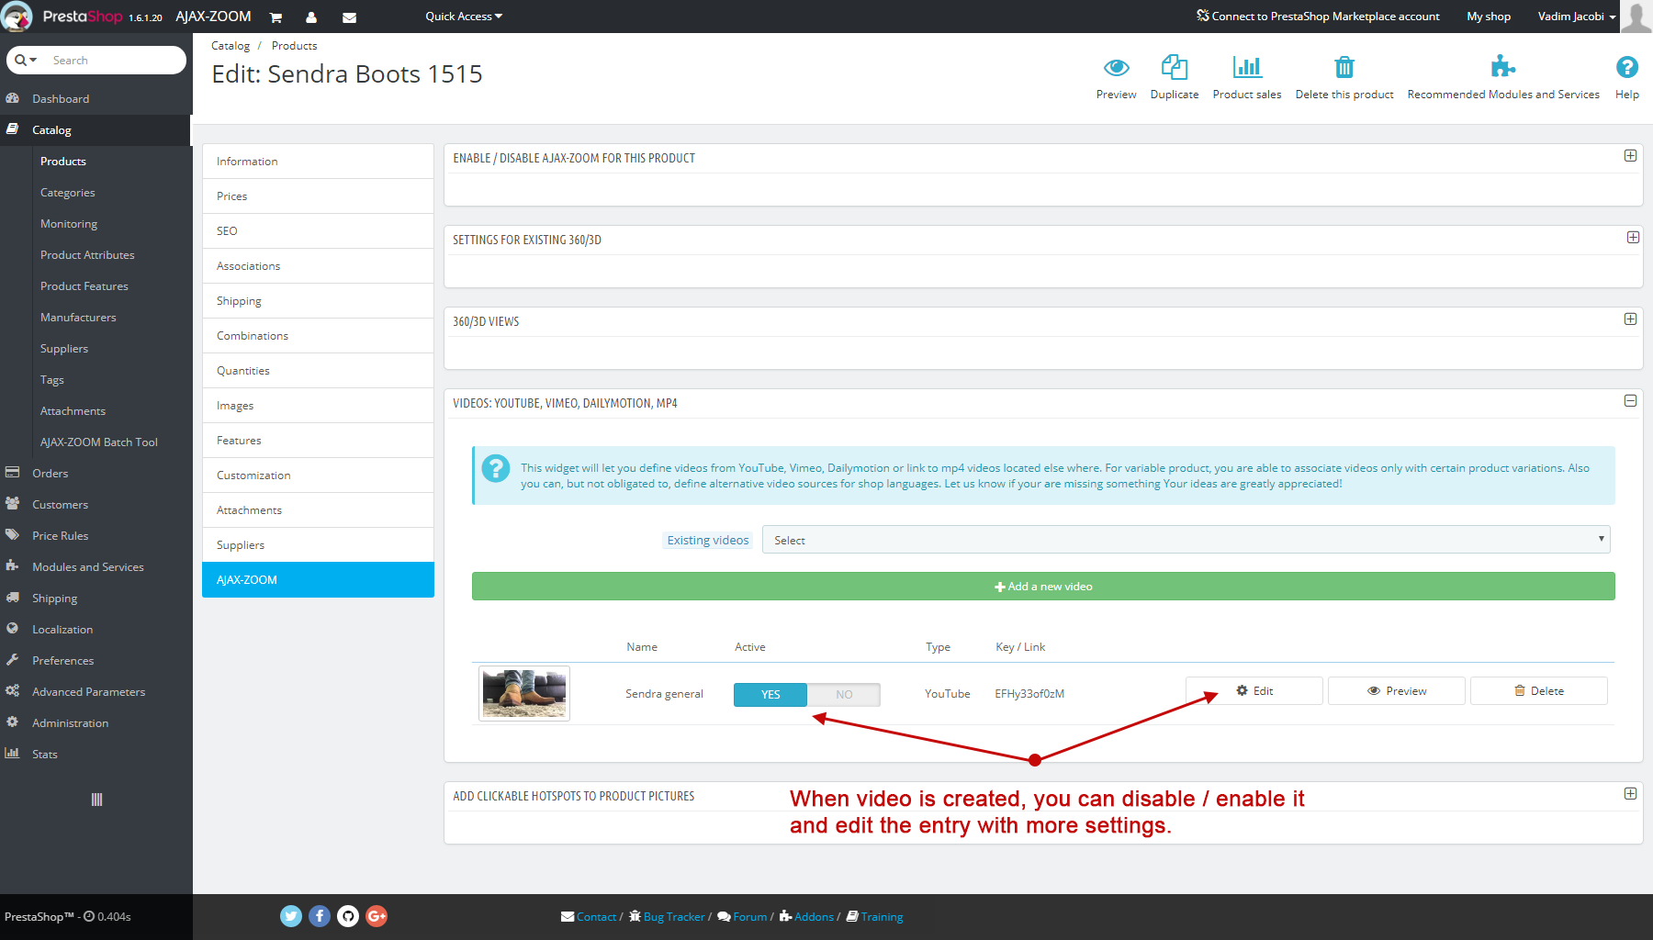Click the Forum footer link
This screenshot has height=940, width=1653.
click(x=742, y=917)
